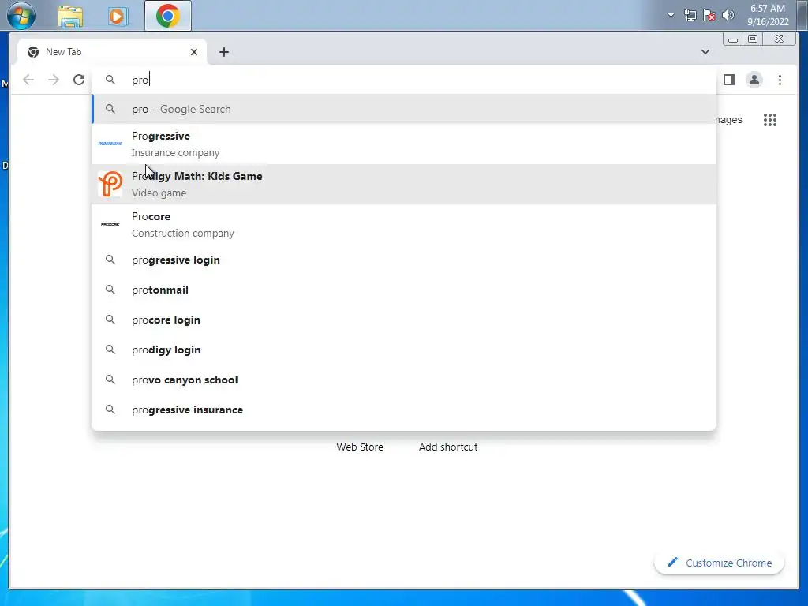Screen dimensions: 808x606
Task: Select Prodigy Math: Kids Game suggestion
Action: point(404,184)
